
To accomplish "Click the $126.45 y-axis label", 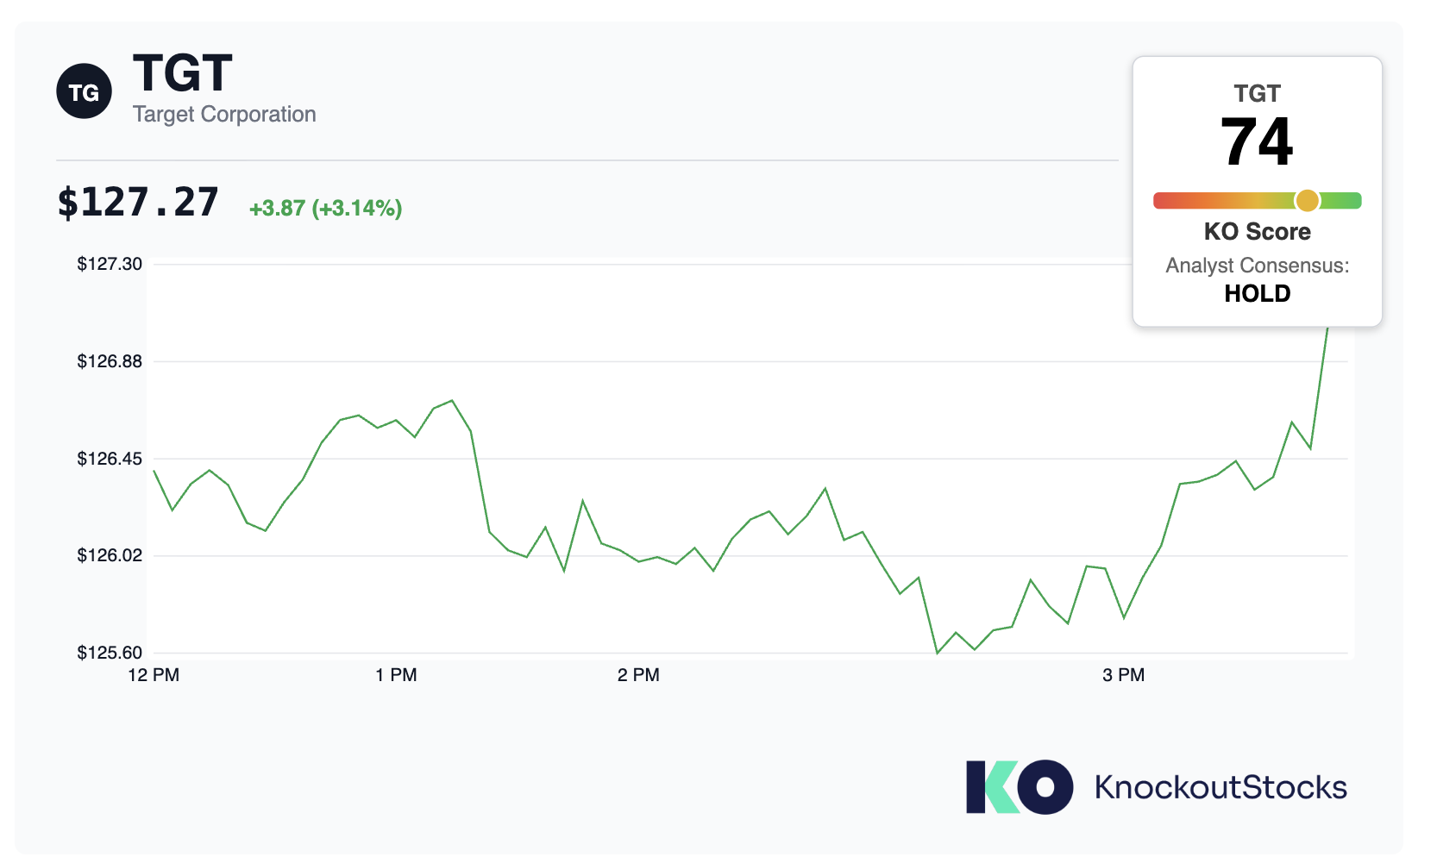I will pyautogui.click(x=110, y=459).
